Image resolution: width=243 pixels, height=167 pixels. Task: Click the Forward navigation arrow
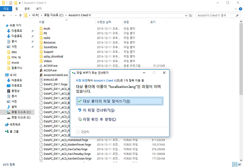[10, 15]
